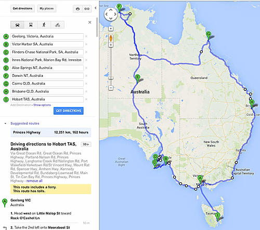Click green marker E beside Alice Springs field
Screen dimensions: 260x230
6,68
